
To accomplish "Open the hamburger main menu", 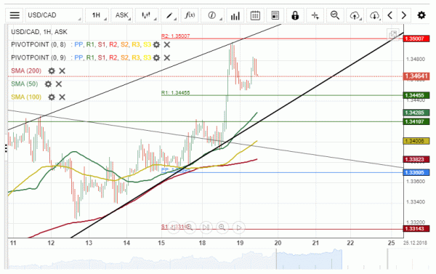I will click(x=15, y=15).
